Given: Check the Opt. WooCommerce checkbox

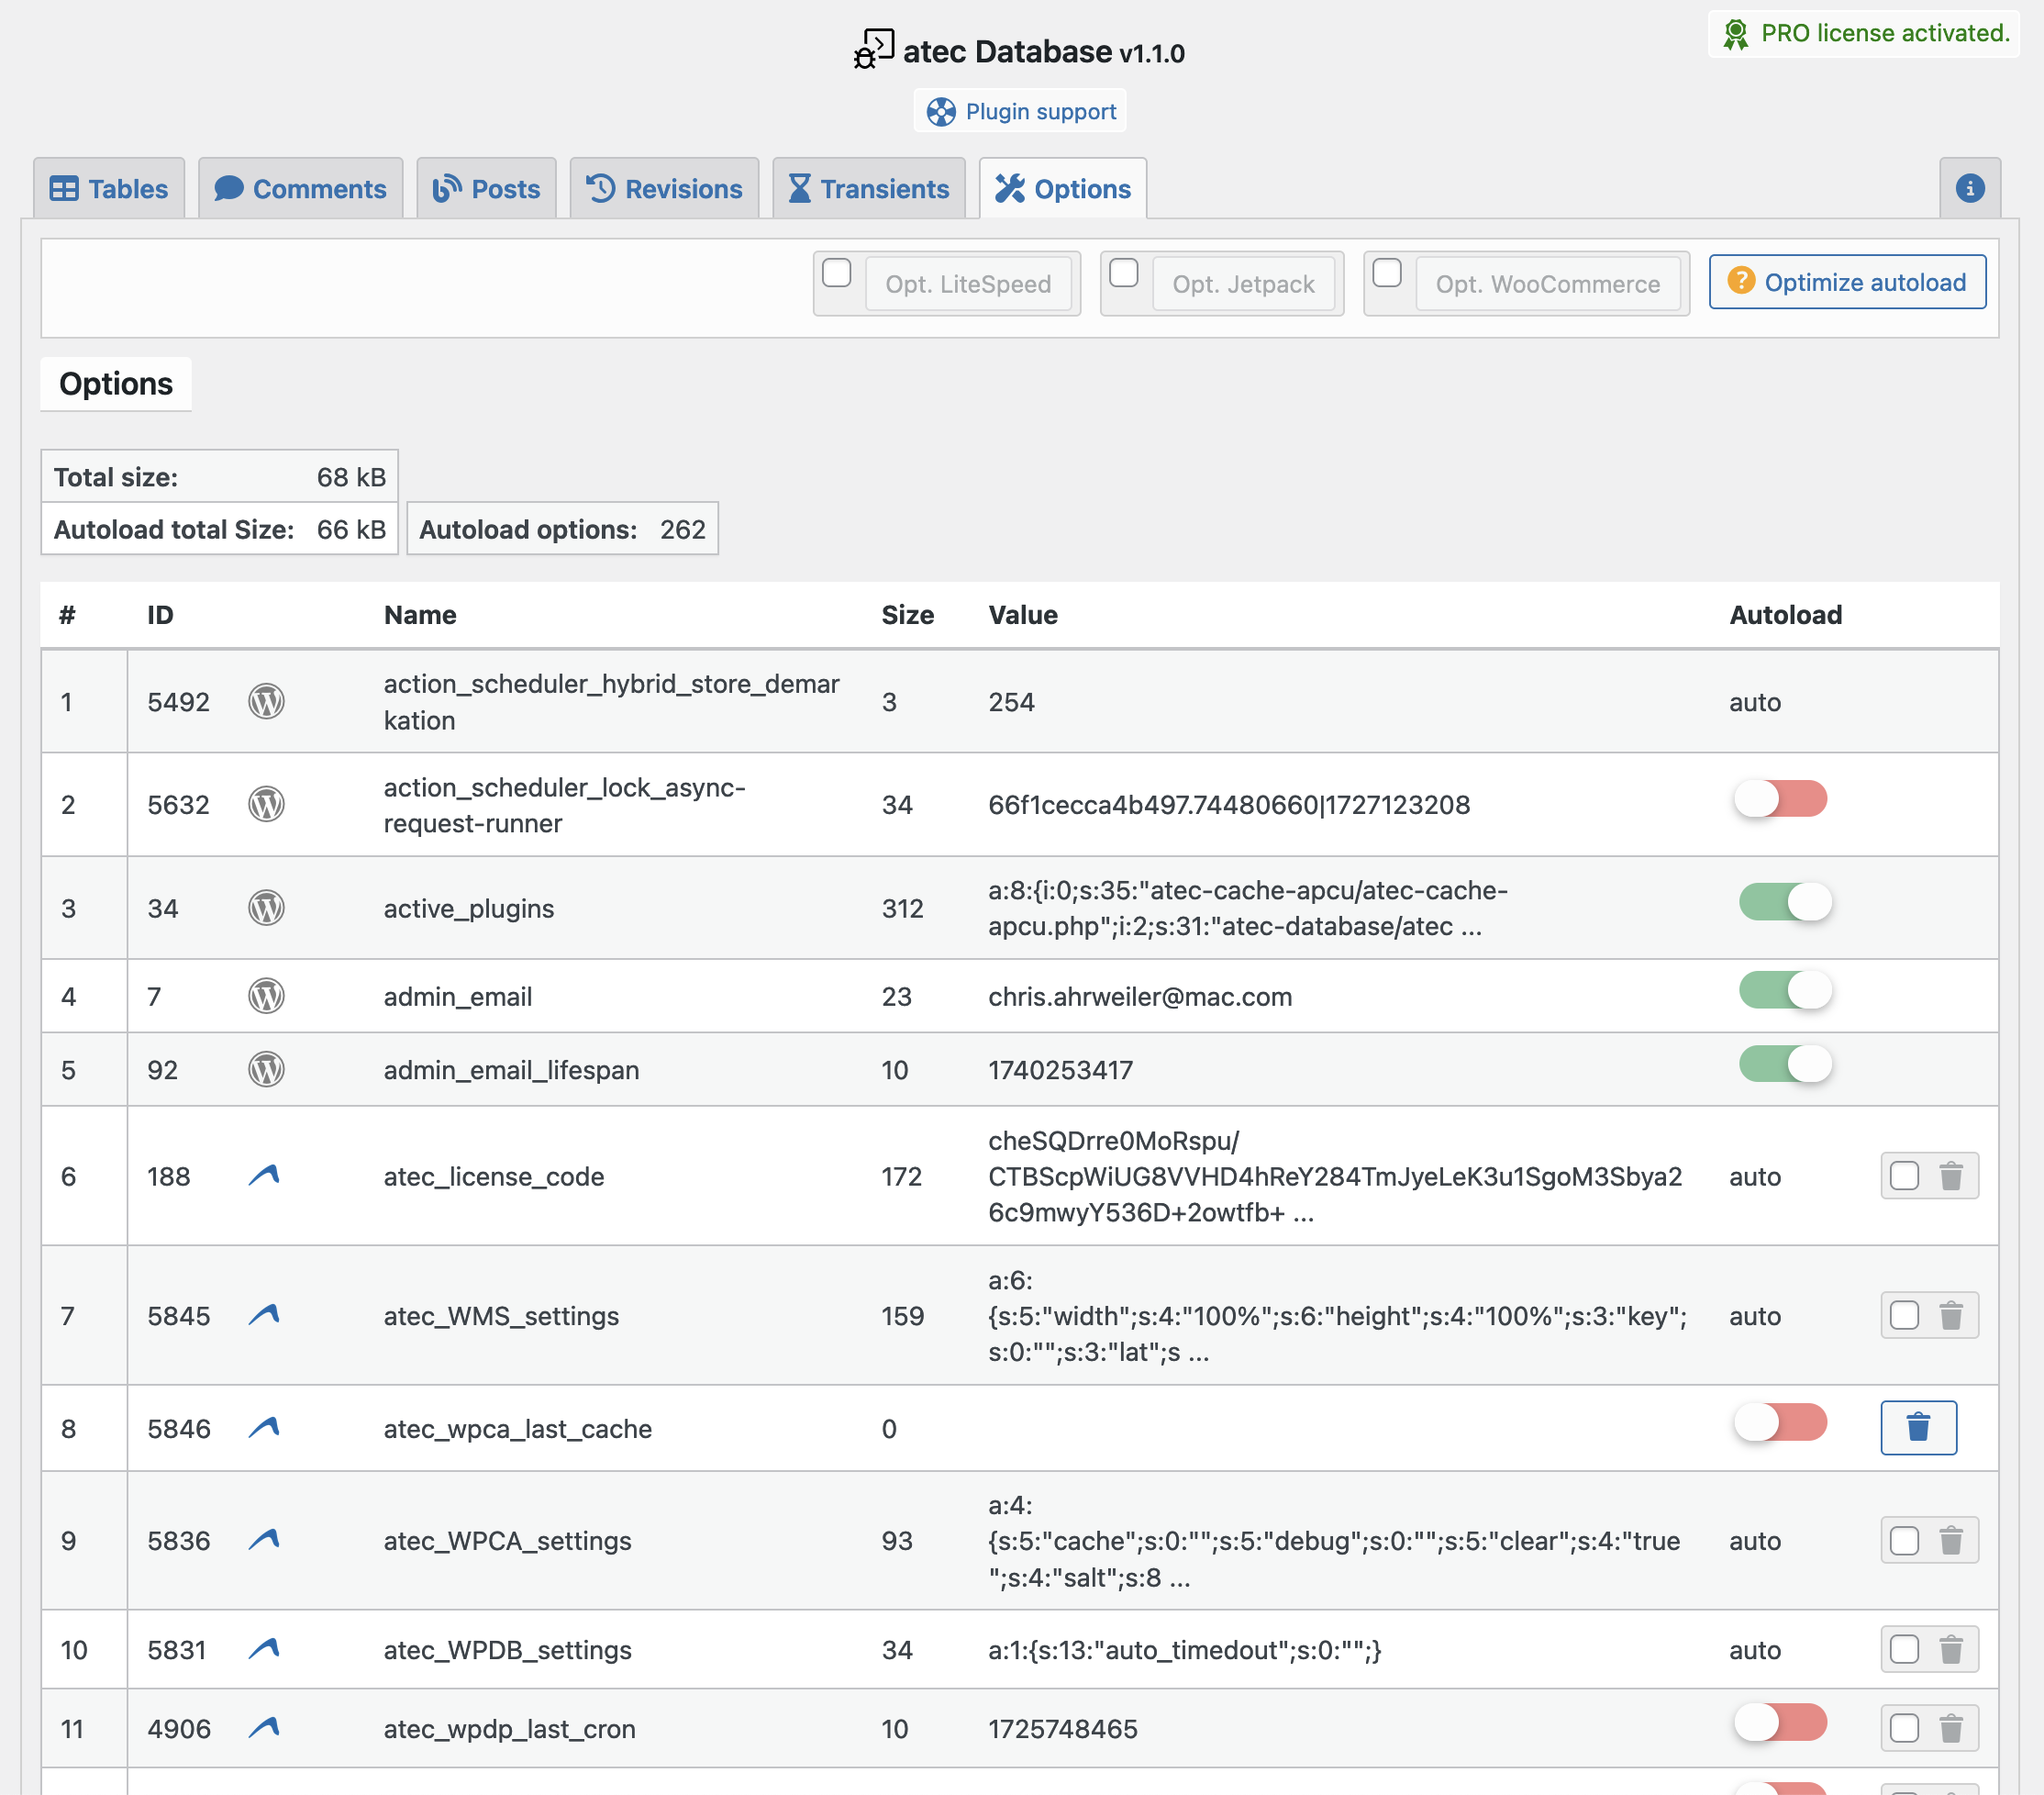Looking at the screenshot, I should point(1386,273).
